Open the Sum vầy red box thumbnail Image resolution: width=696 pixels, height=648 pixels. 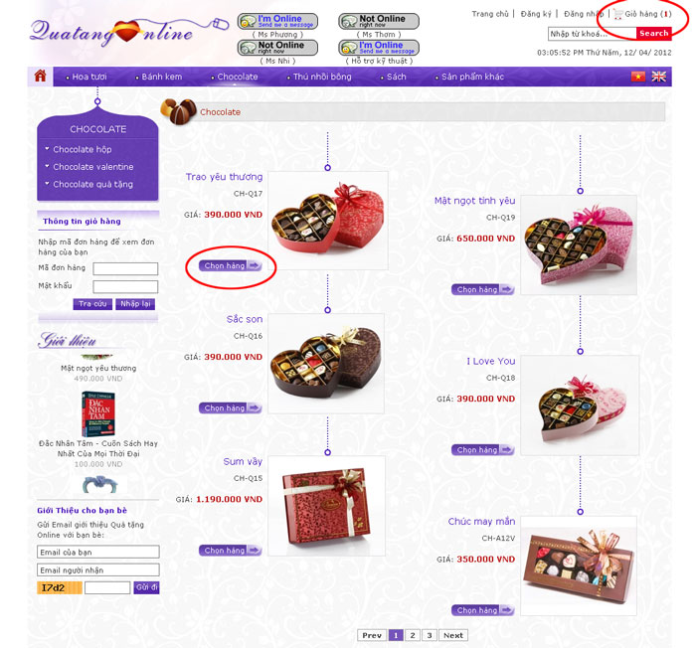(x=326, y=506)
